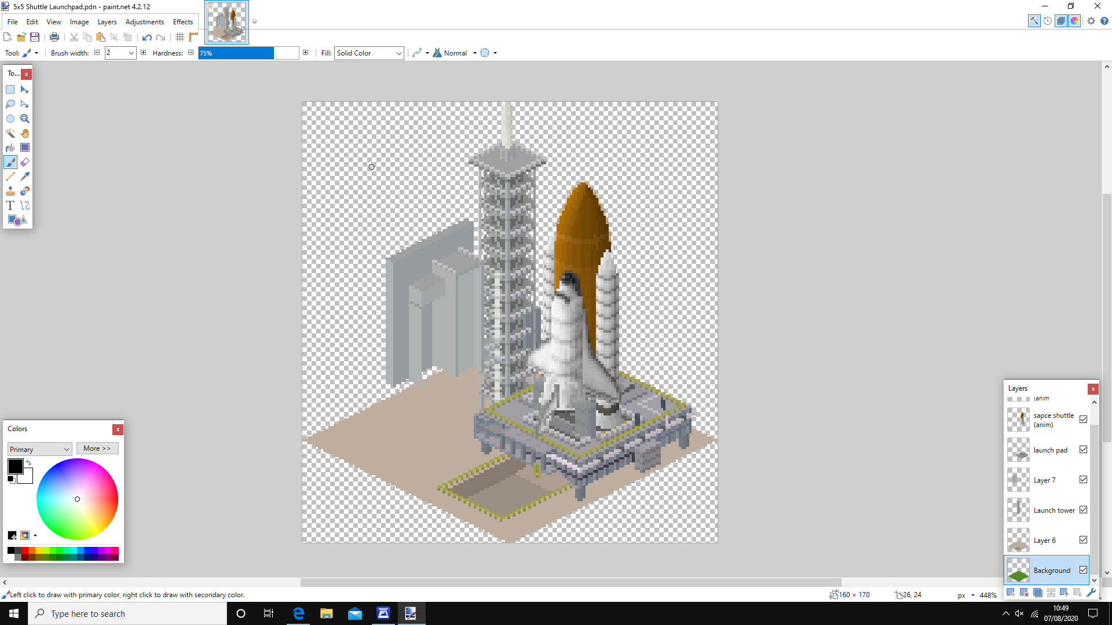This screenshot has height=625, width=1112.
Task: Open the Image menu
Action: 79,22
